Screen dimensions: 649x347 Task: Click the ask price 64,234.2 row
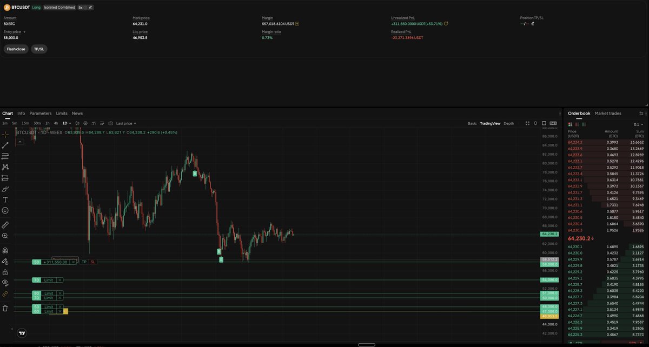[x=606, y=142]
